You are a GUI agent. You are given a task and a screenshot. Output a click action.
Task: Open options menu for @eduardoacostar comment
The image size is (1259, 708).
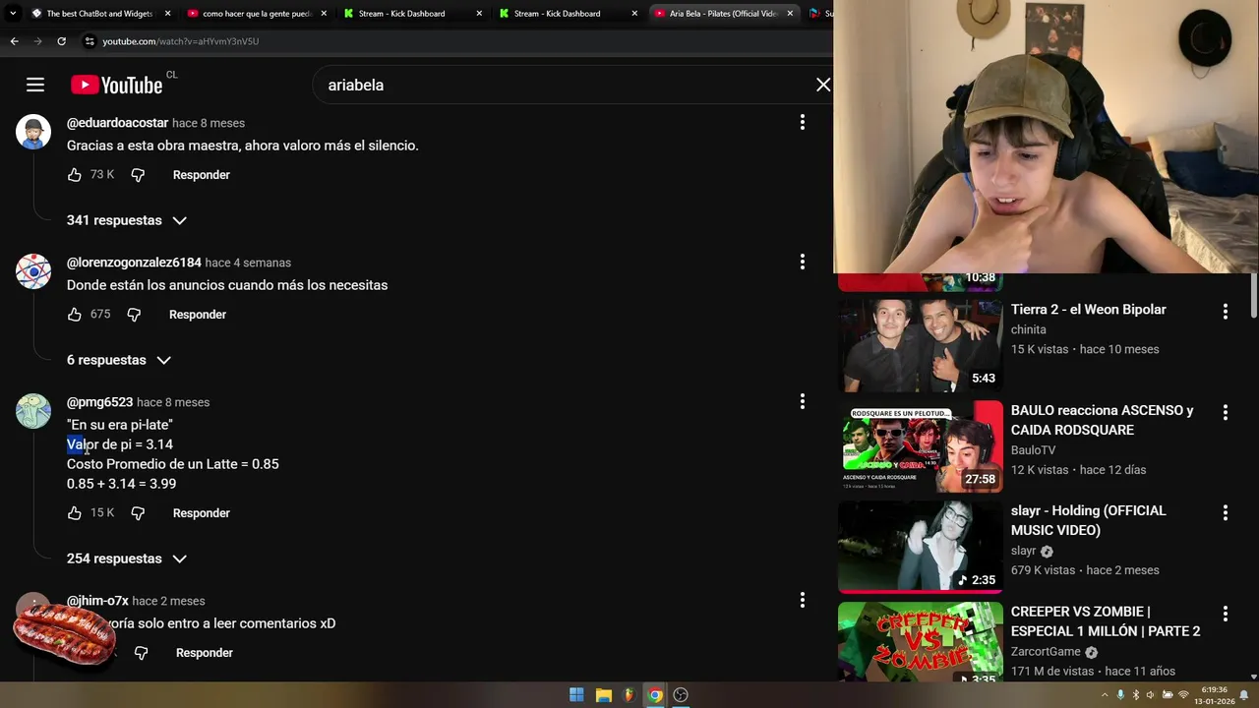[x=803, y=122]
